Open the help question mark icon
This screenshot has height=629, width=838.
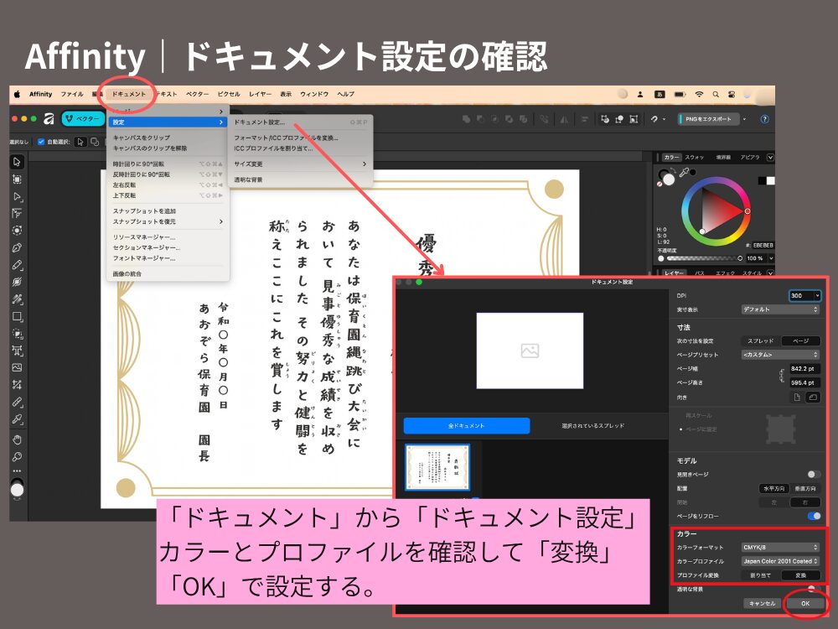[765, 119]
